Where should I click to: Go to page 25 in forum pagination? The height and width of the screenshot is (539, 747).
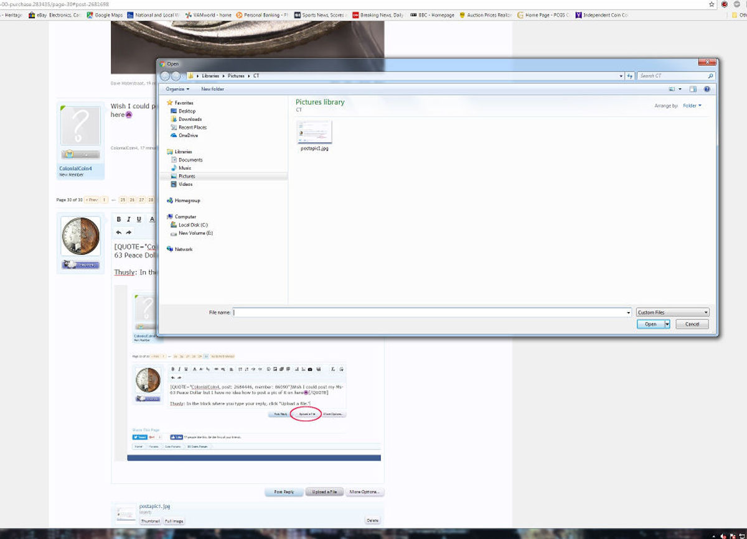point(123,200)
